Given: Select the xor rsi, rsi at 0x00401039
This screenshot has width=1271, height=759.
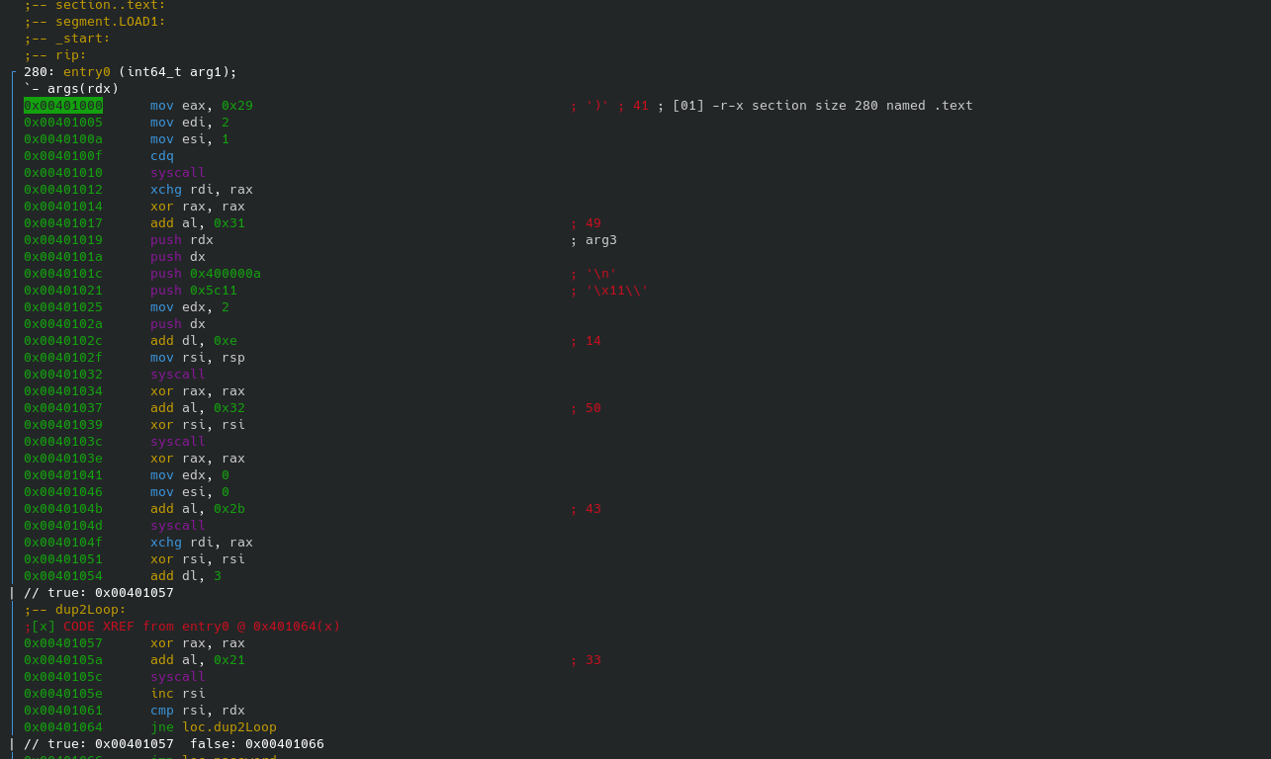Looking at the screenshot, I should point(198,424).
